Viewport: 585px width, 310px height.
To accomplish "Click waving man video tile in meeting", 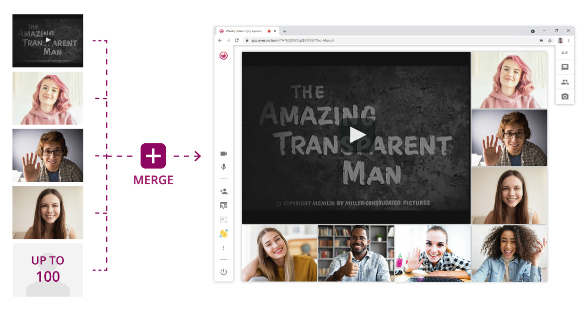I will point(509,137).
